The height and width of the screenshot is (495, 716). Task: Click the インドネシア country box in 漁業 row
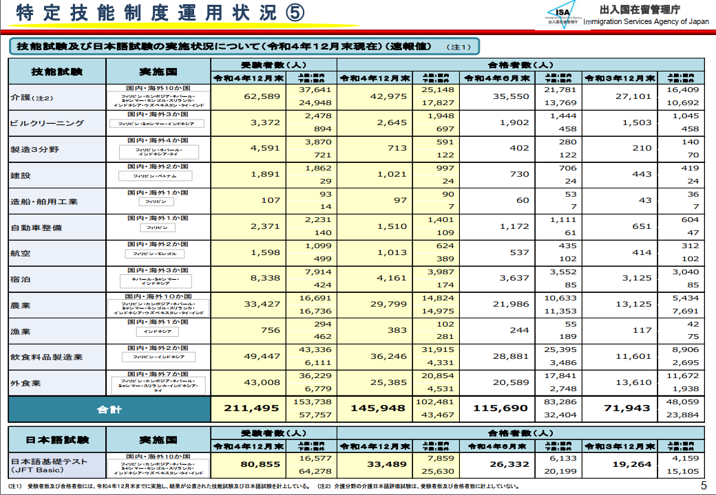click(158, 331)
